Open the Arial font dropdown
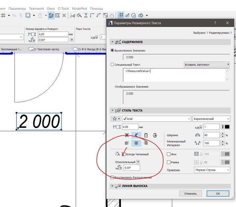 [156, 119]
